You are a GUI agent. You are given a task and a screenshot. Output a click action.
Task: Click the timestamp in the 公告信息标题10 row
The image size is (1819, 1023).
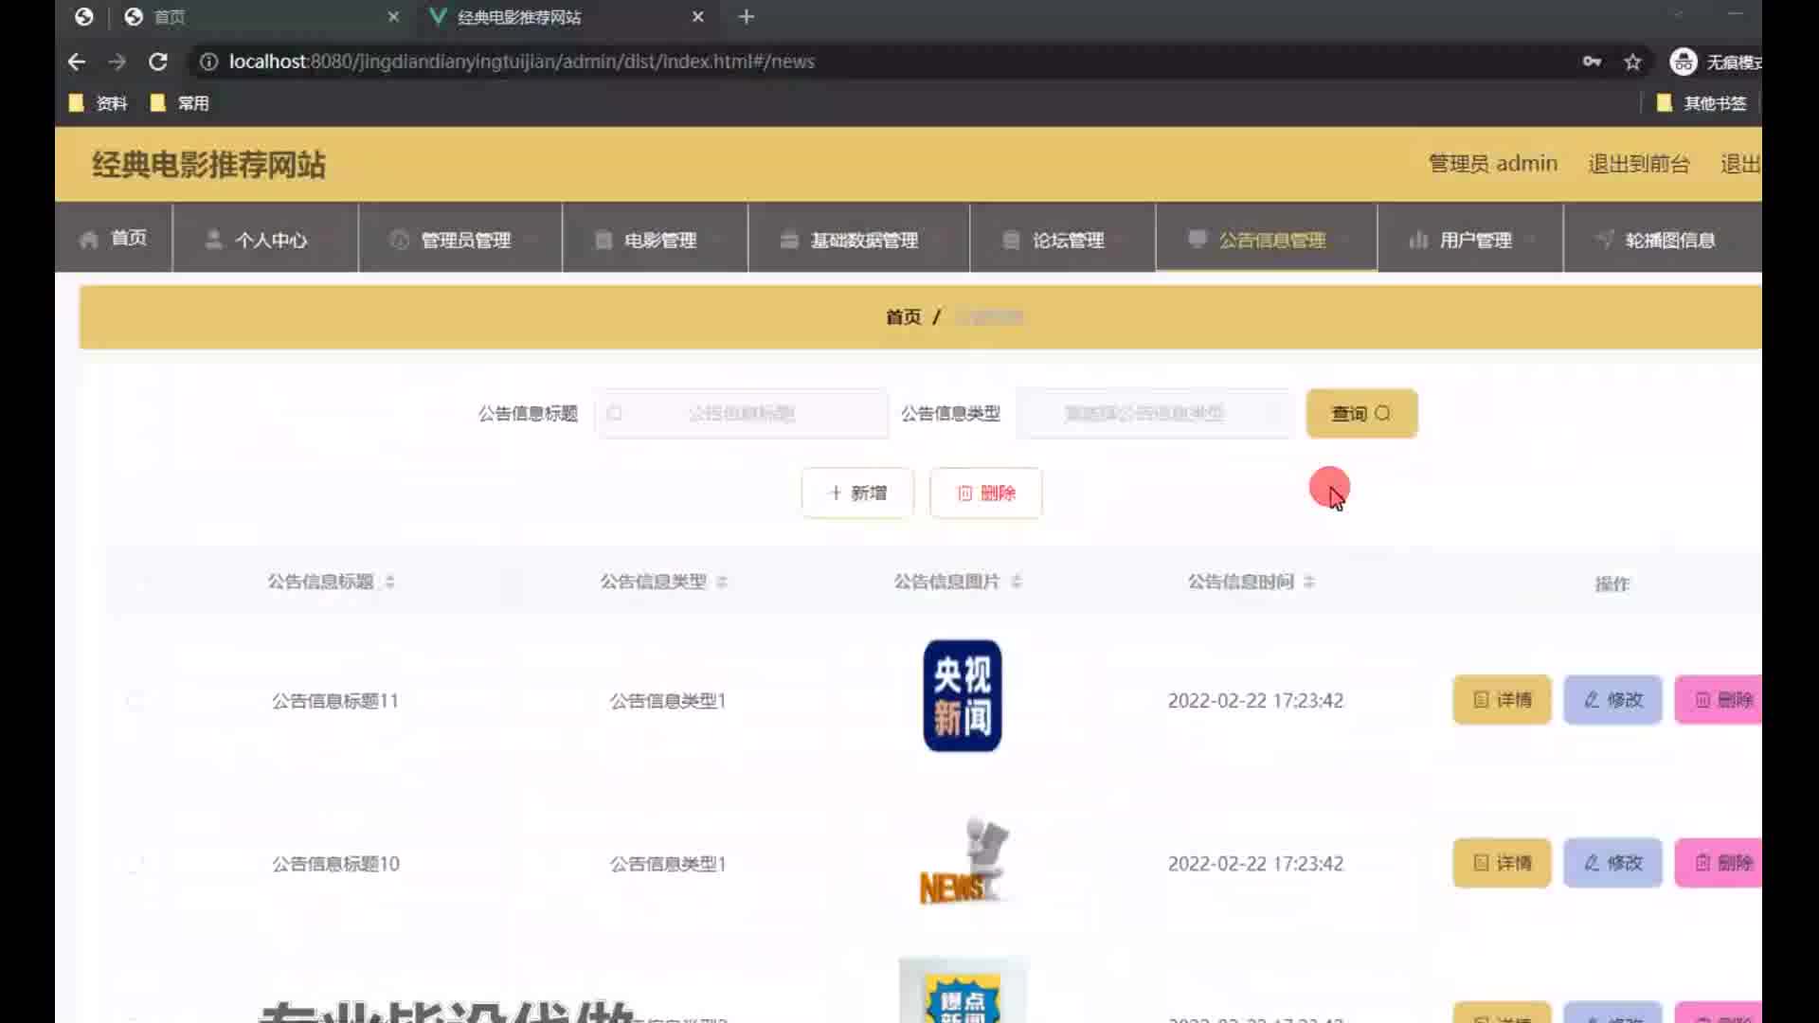click(x=1255, y=864)
